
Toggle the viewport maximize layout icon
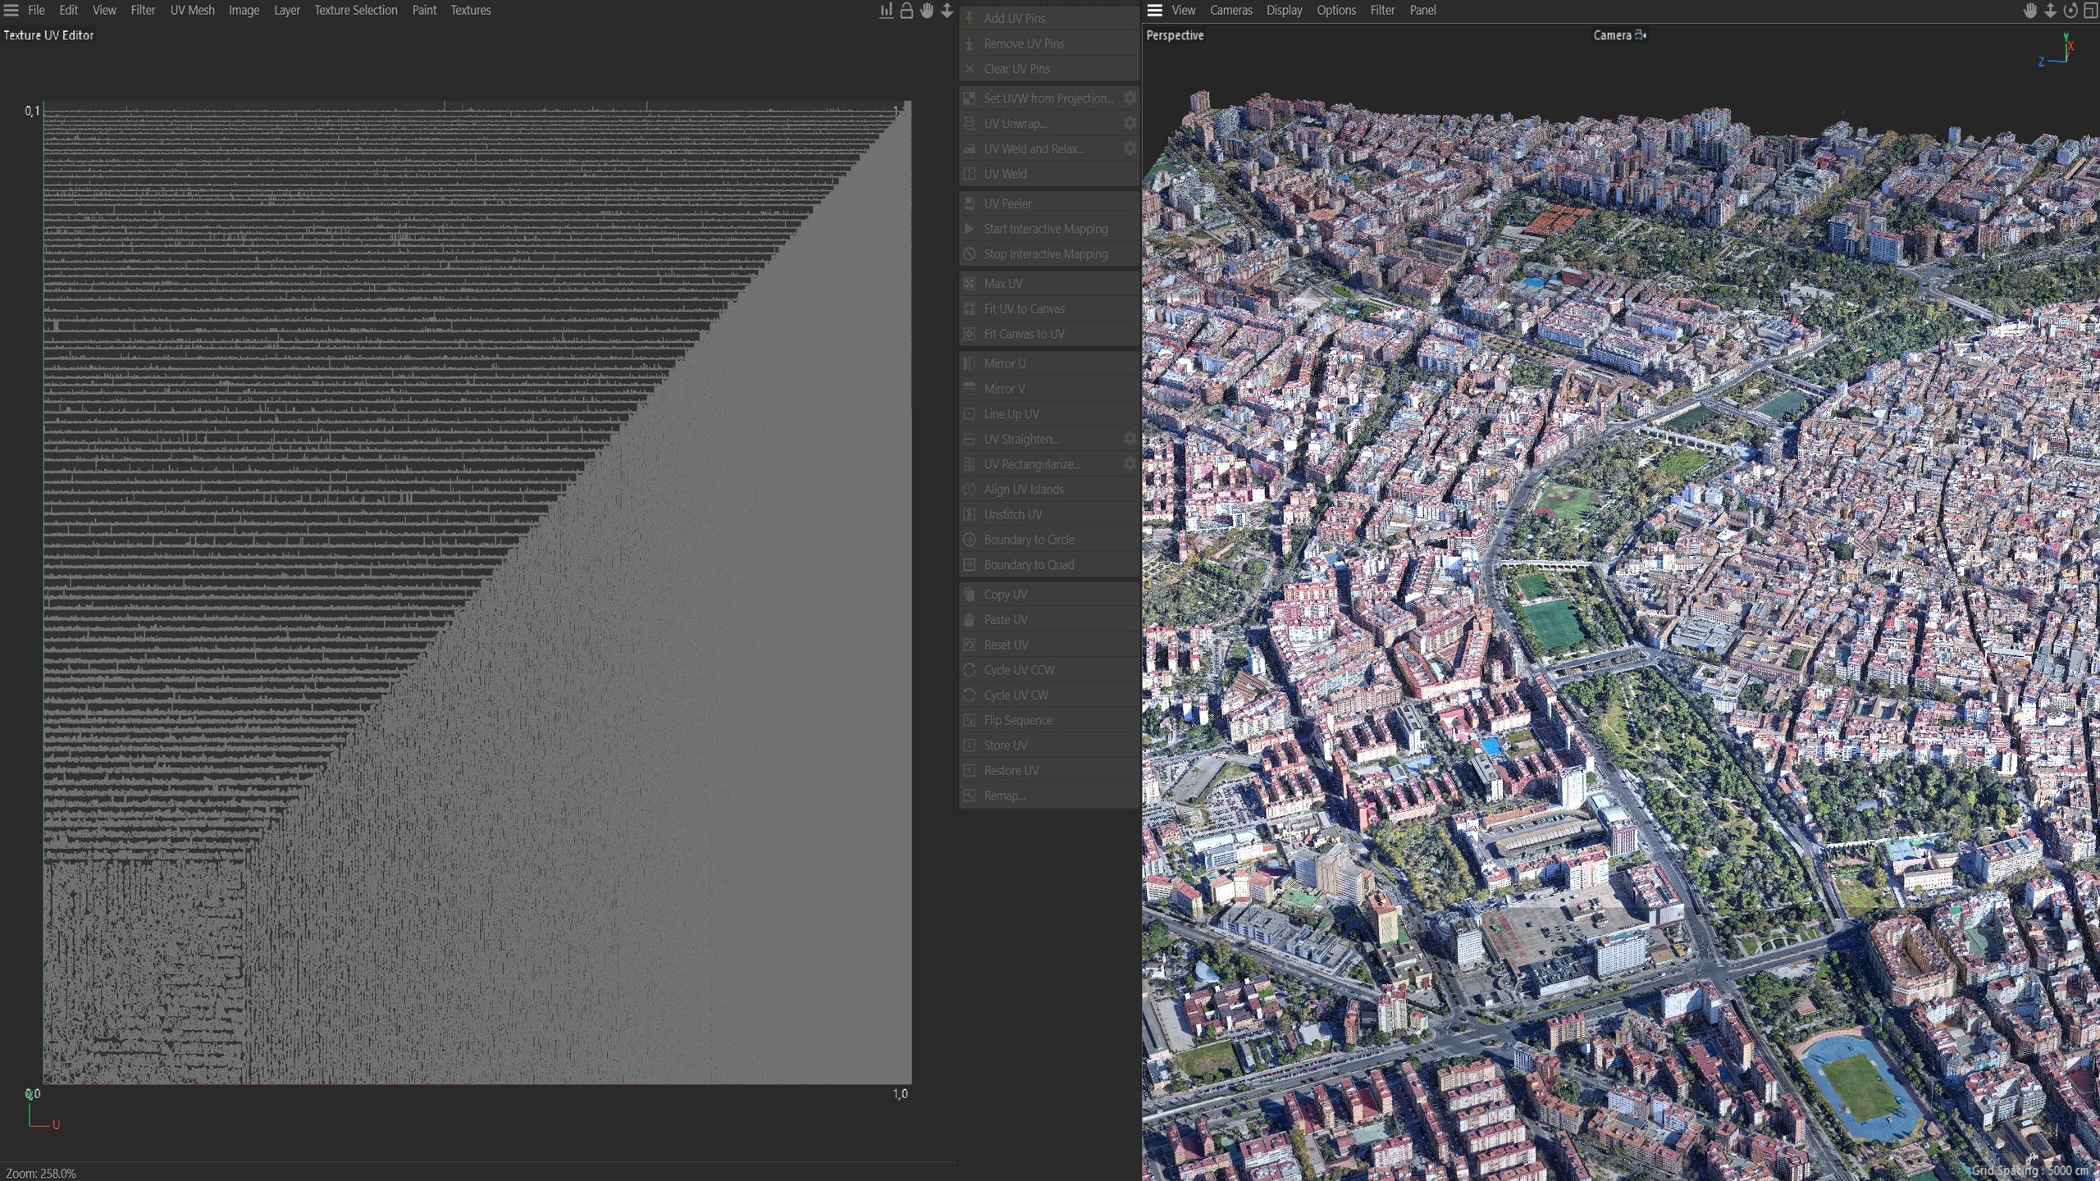click(x=2090, y=10)
